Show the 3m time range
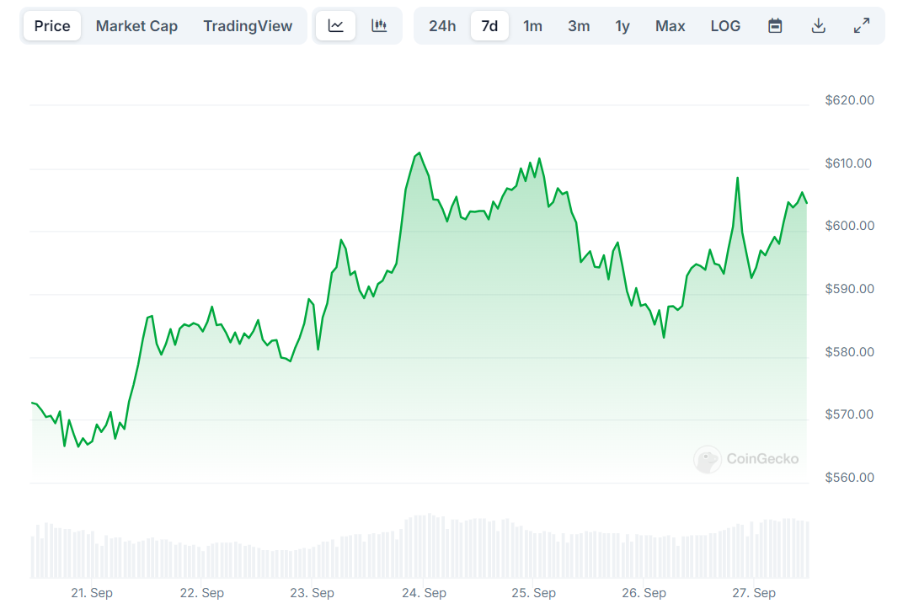This screenshot has height=609, width=919. (579, 26)
